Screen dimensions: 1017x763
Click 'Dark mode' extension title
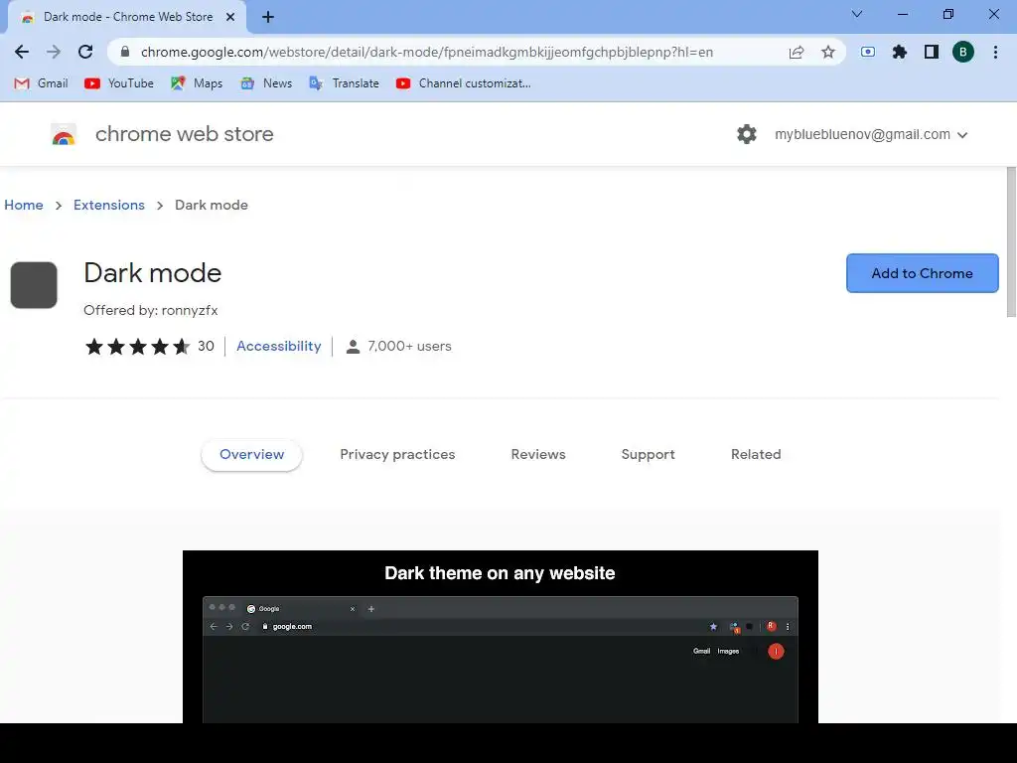(152, 273)
